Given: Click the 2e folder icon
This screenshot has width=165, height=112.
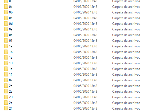Looking at the screenshot, I should 6,103.
